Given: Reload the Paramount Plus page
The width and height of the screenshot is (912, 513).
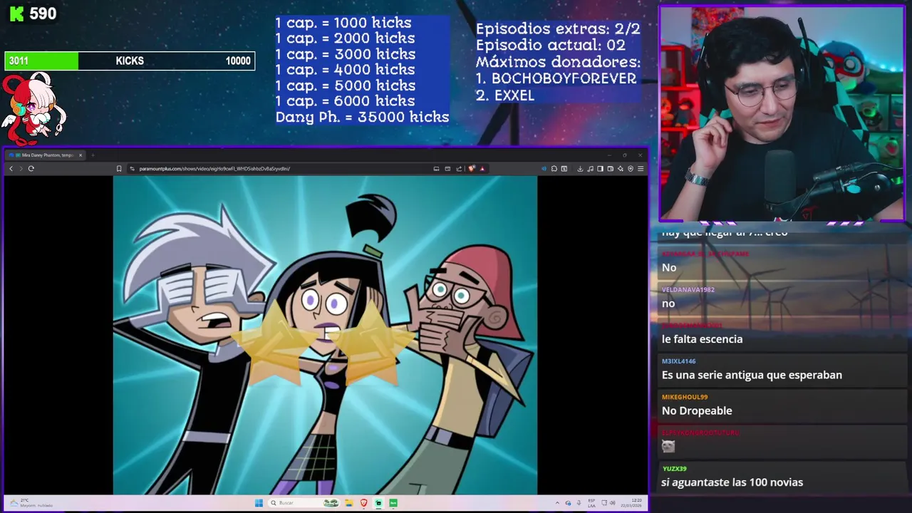Looking at the screenshot, I should pos(31,169).
